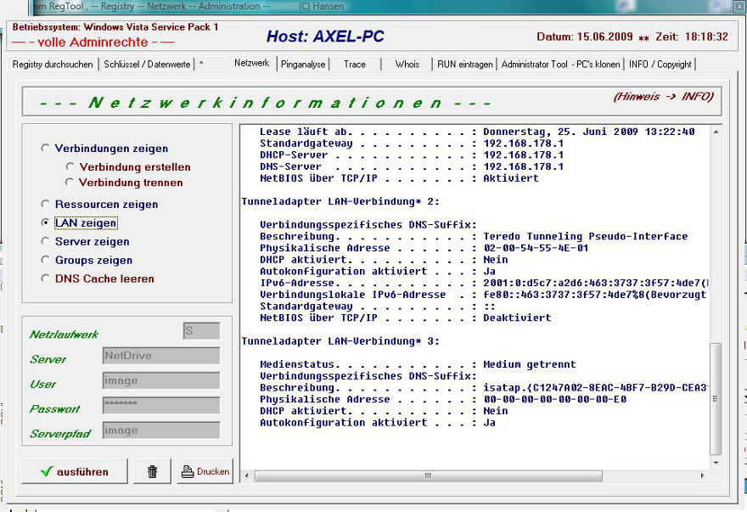747x512 pixels.
Task: Click the Passwort input field
Action: (x=160, y=406)
